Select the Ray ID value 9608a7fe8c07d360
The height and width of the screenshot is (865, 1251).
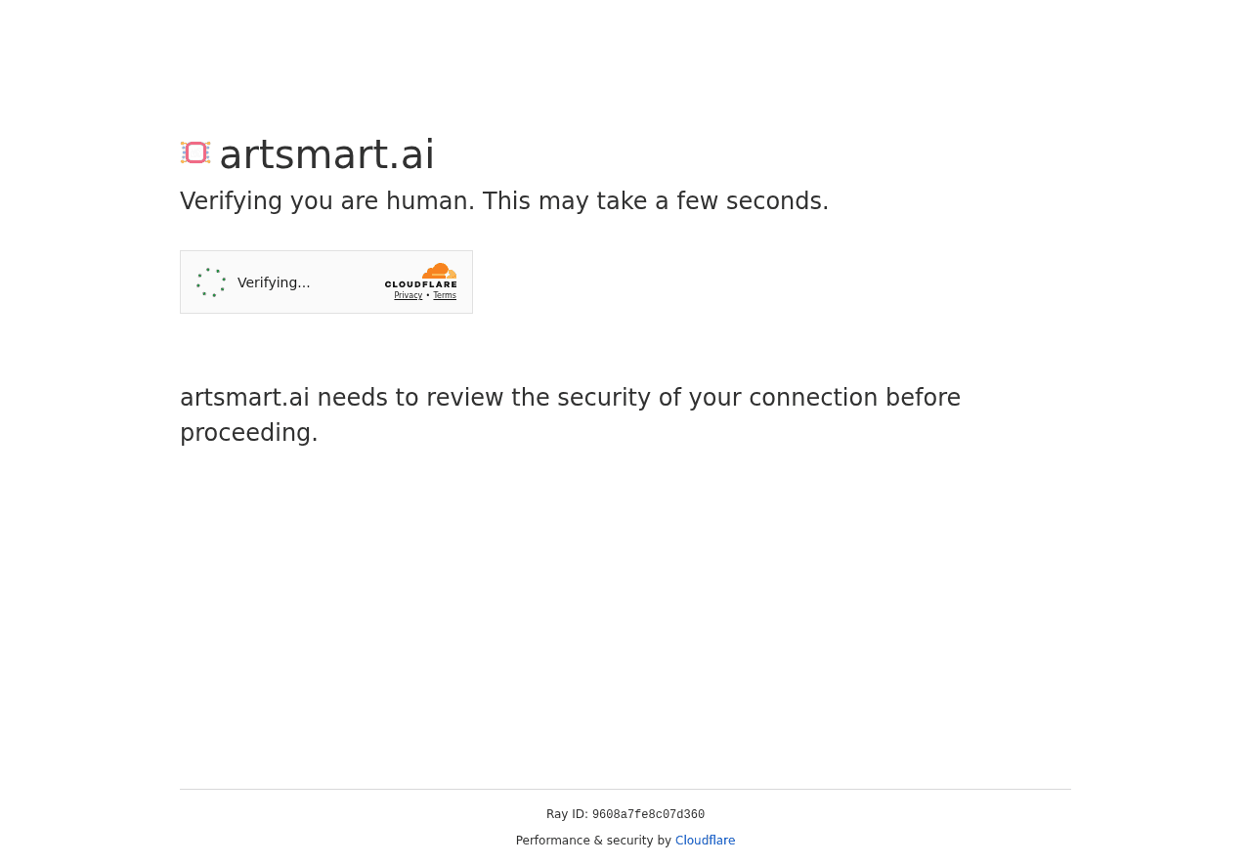click(x=648, y=814)
